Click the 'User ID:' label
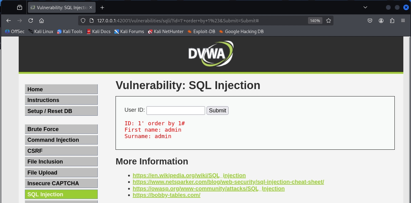 pyautogui.click(x=135, y=110)
